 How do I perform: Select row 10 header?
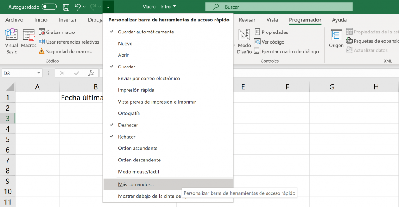8,191
